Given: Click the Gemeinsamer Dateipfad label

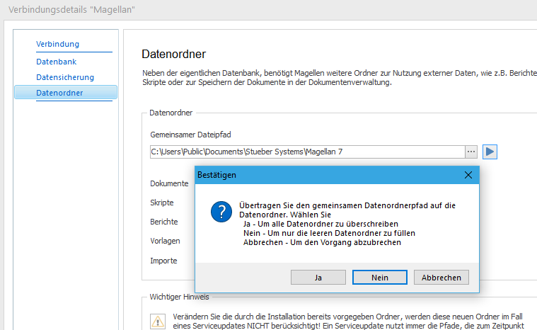Looking at the screenshot, I should coord(190,135).
